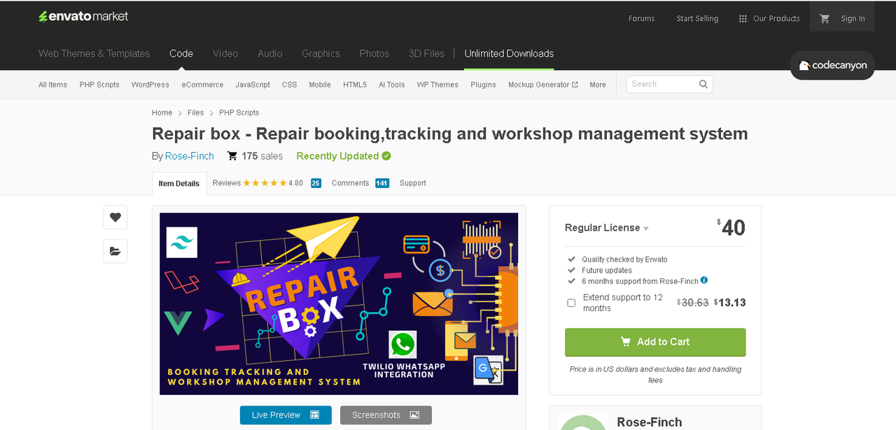Click the CodeCanyon logo badge
This screenshot has height=430, width=896.
832,66
